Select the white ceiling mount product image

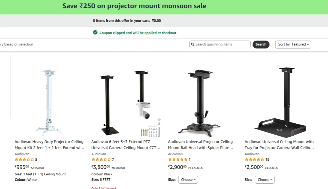pyautogui.click(x=50, y=103)
